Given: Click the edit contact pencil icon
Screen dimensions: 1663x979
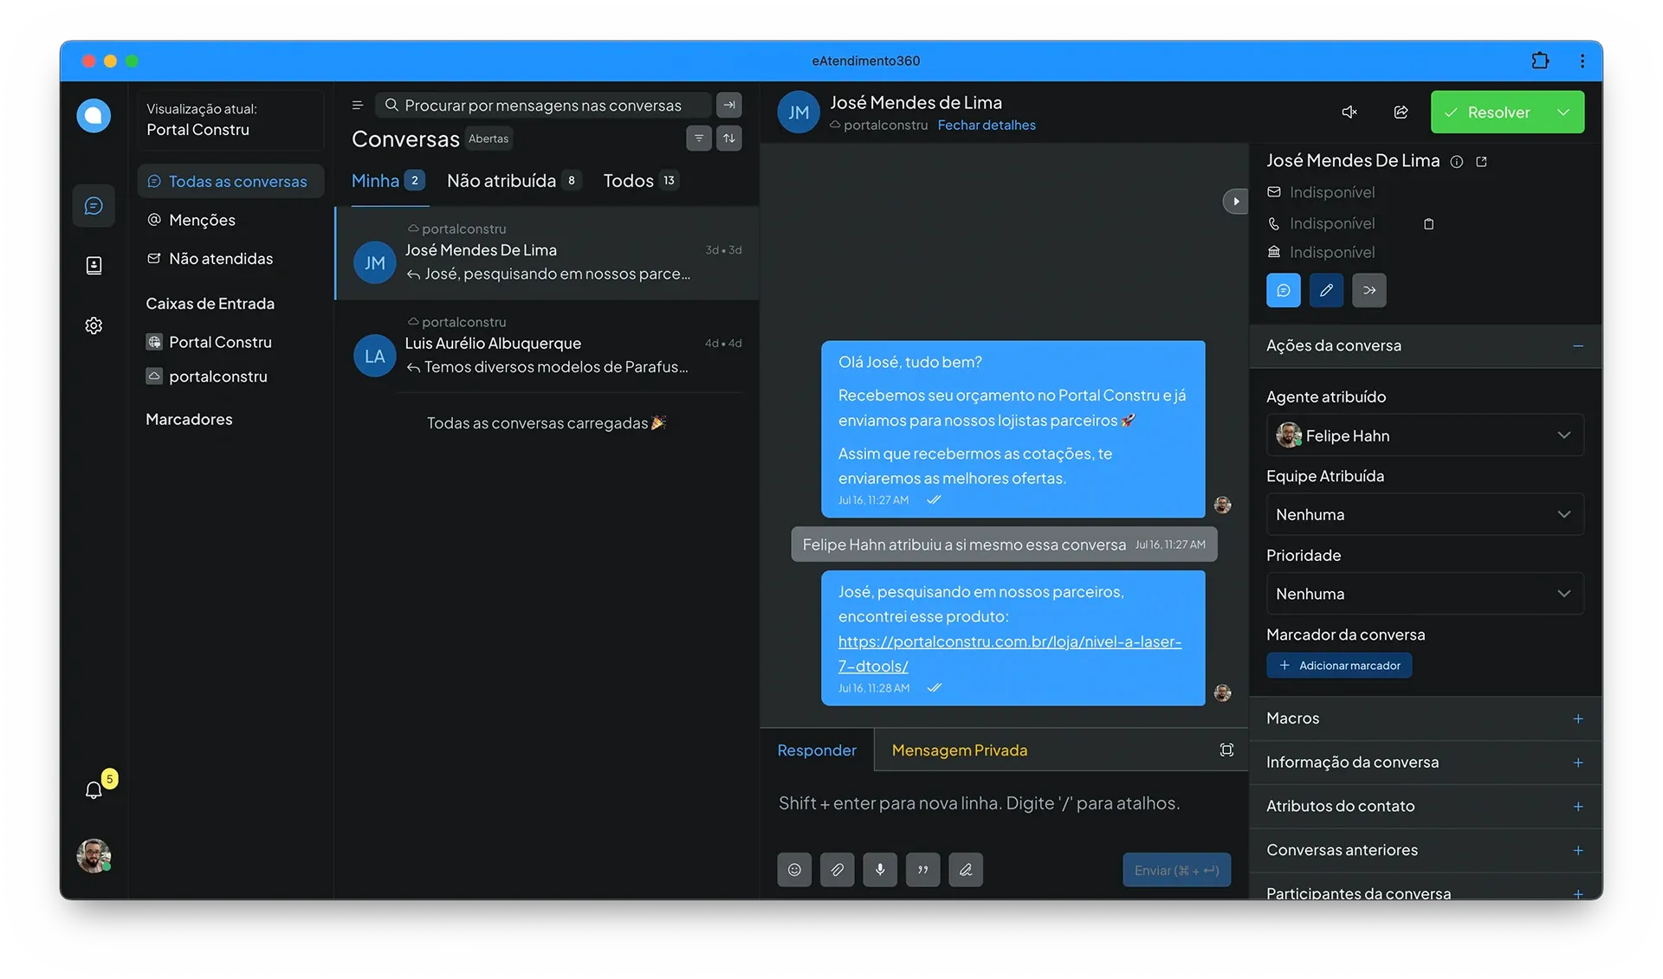Looking at the screenshot, I should coord(1326,291).
